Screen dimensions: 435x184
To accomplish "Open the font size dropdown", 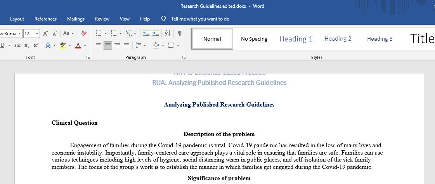I will tap(37, 34).
